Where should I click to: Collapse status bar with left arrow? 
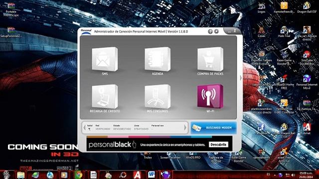tap(84, 128)
